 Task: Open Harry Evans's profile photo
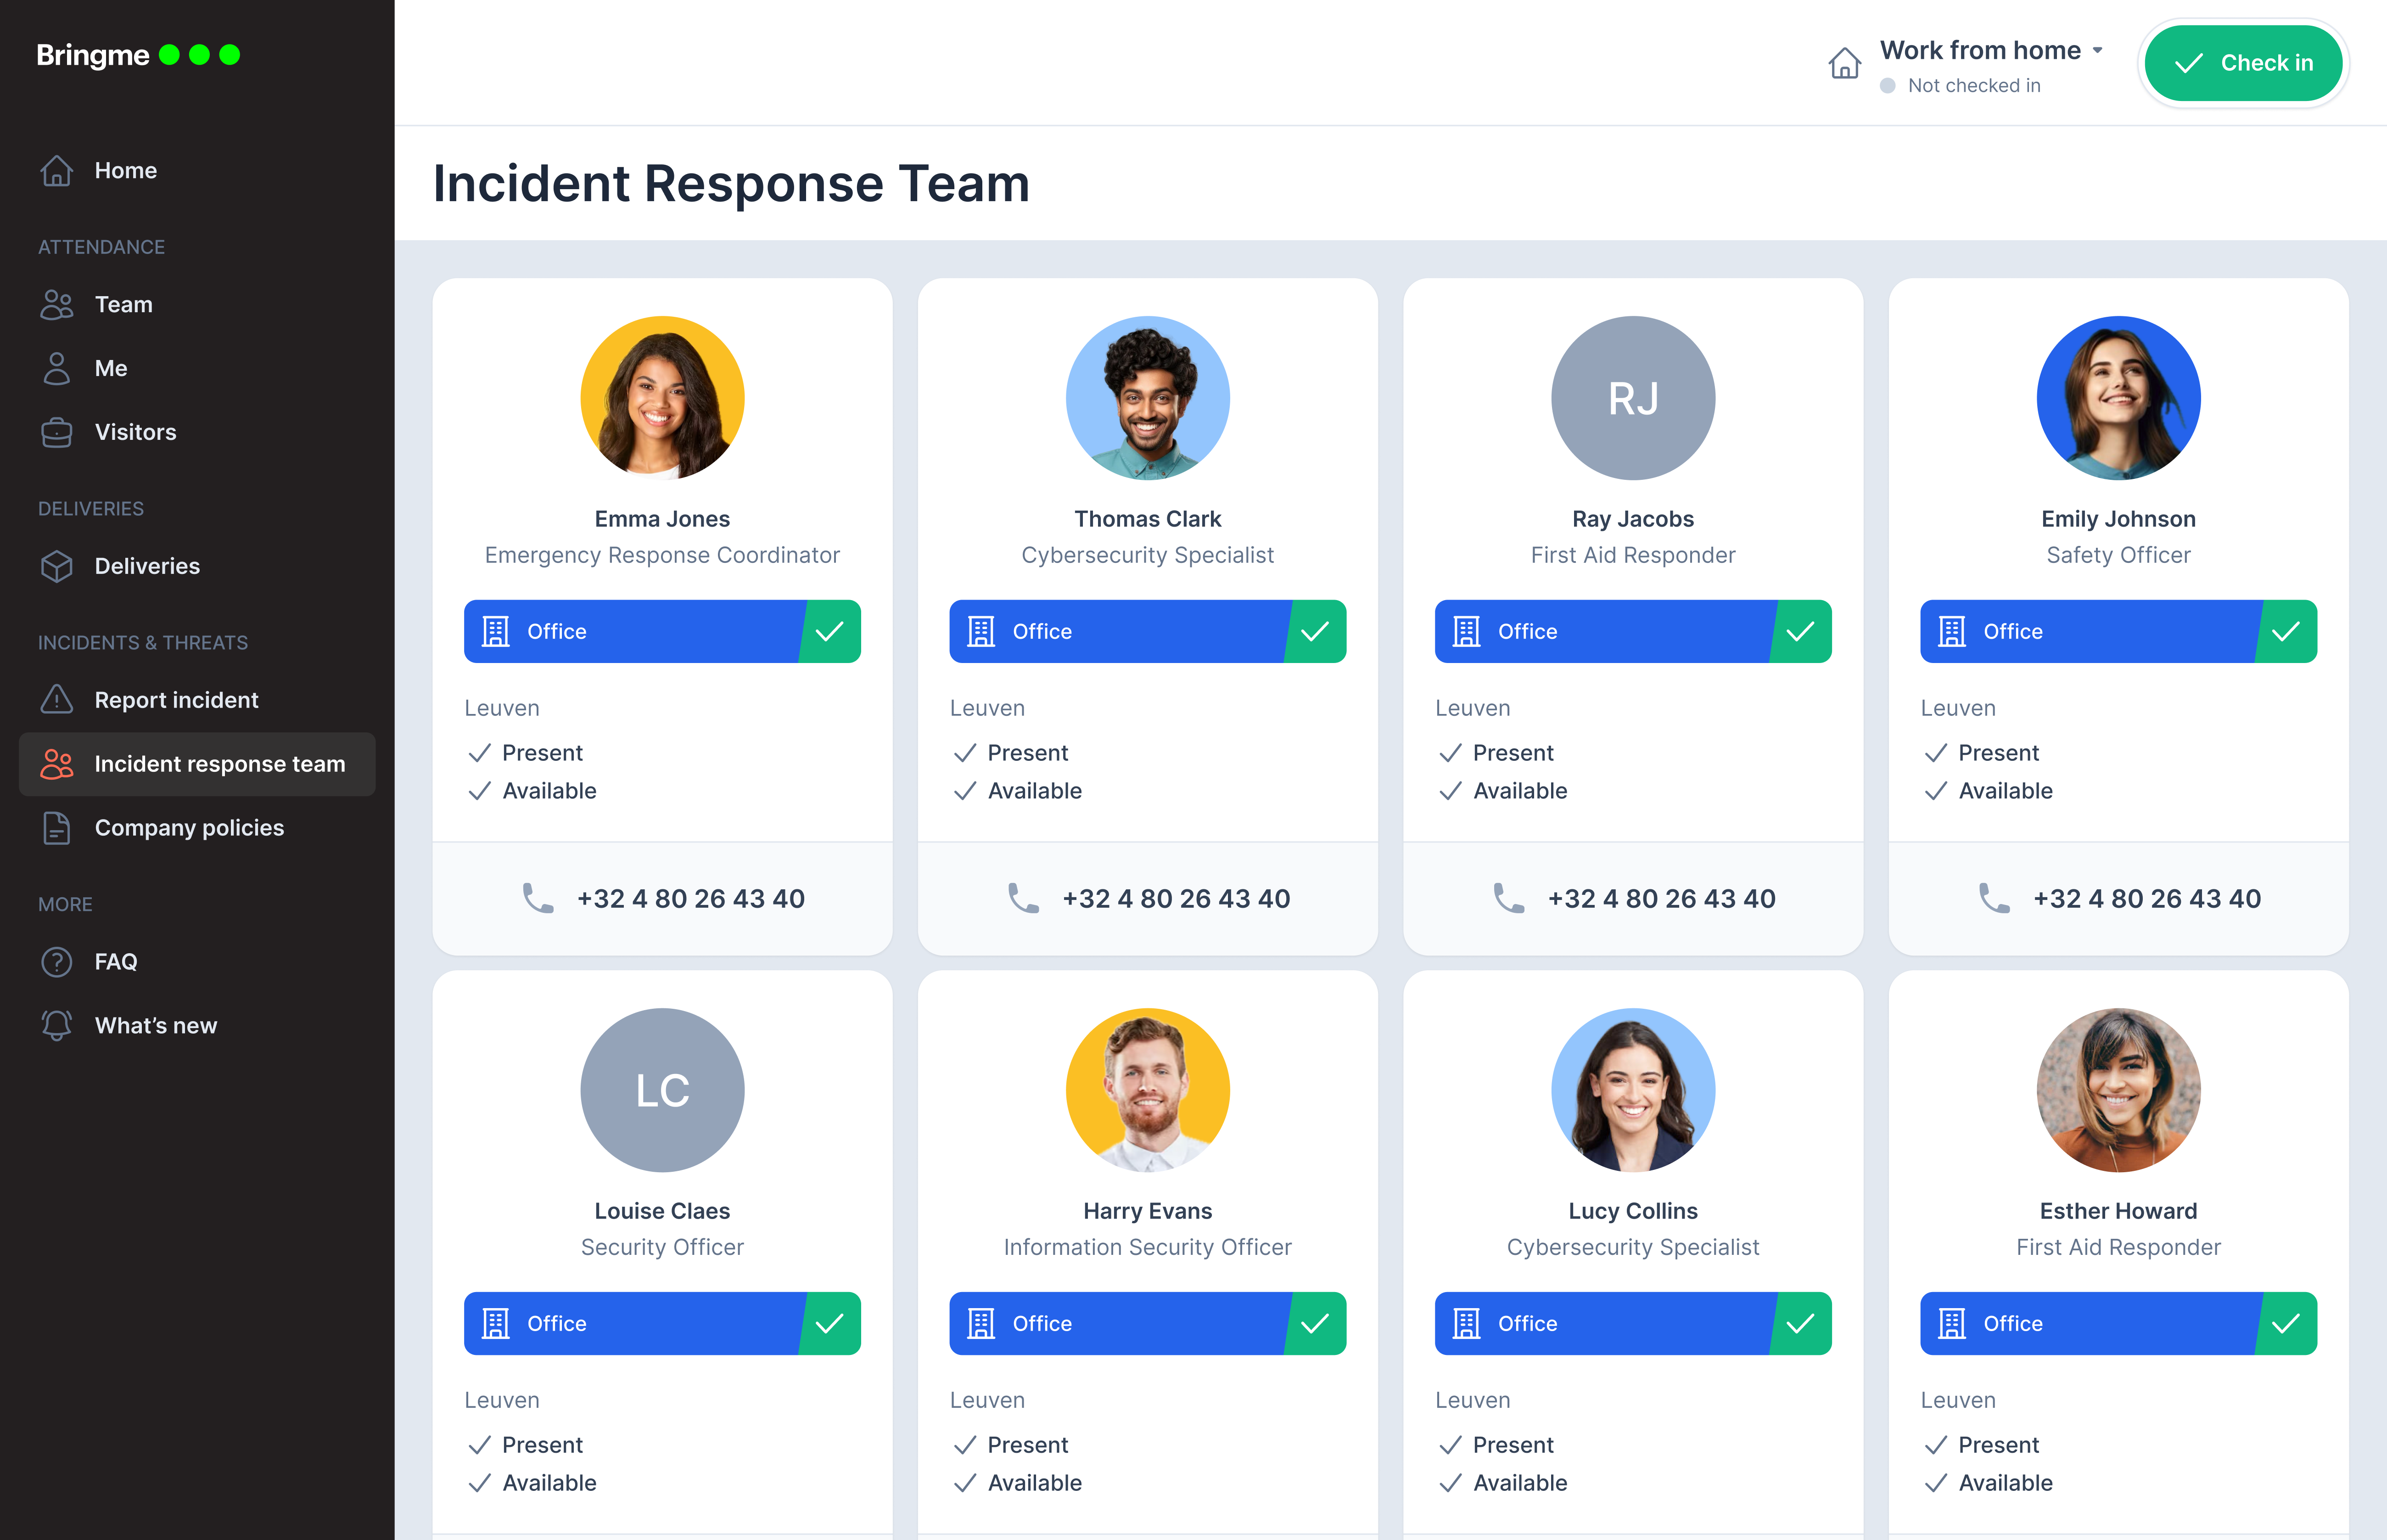[x=1149, y=1091]
